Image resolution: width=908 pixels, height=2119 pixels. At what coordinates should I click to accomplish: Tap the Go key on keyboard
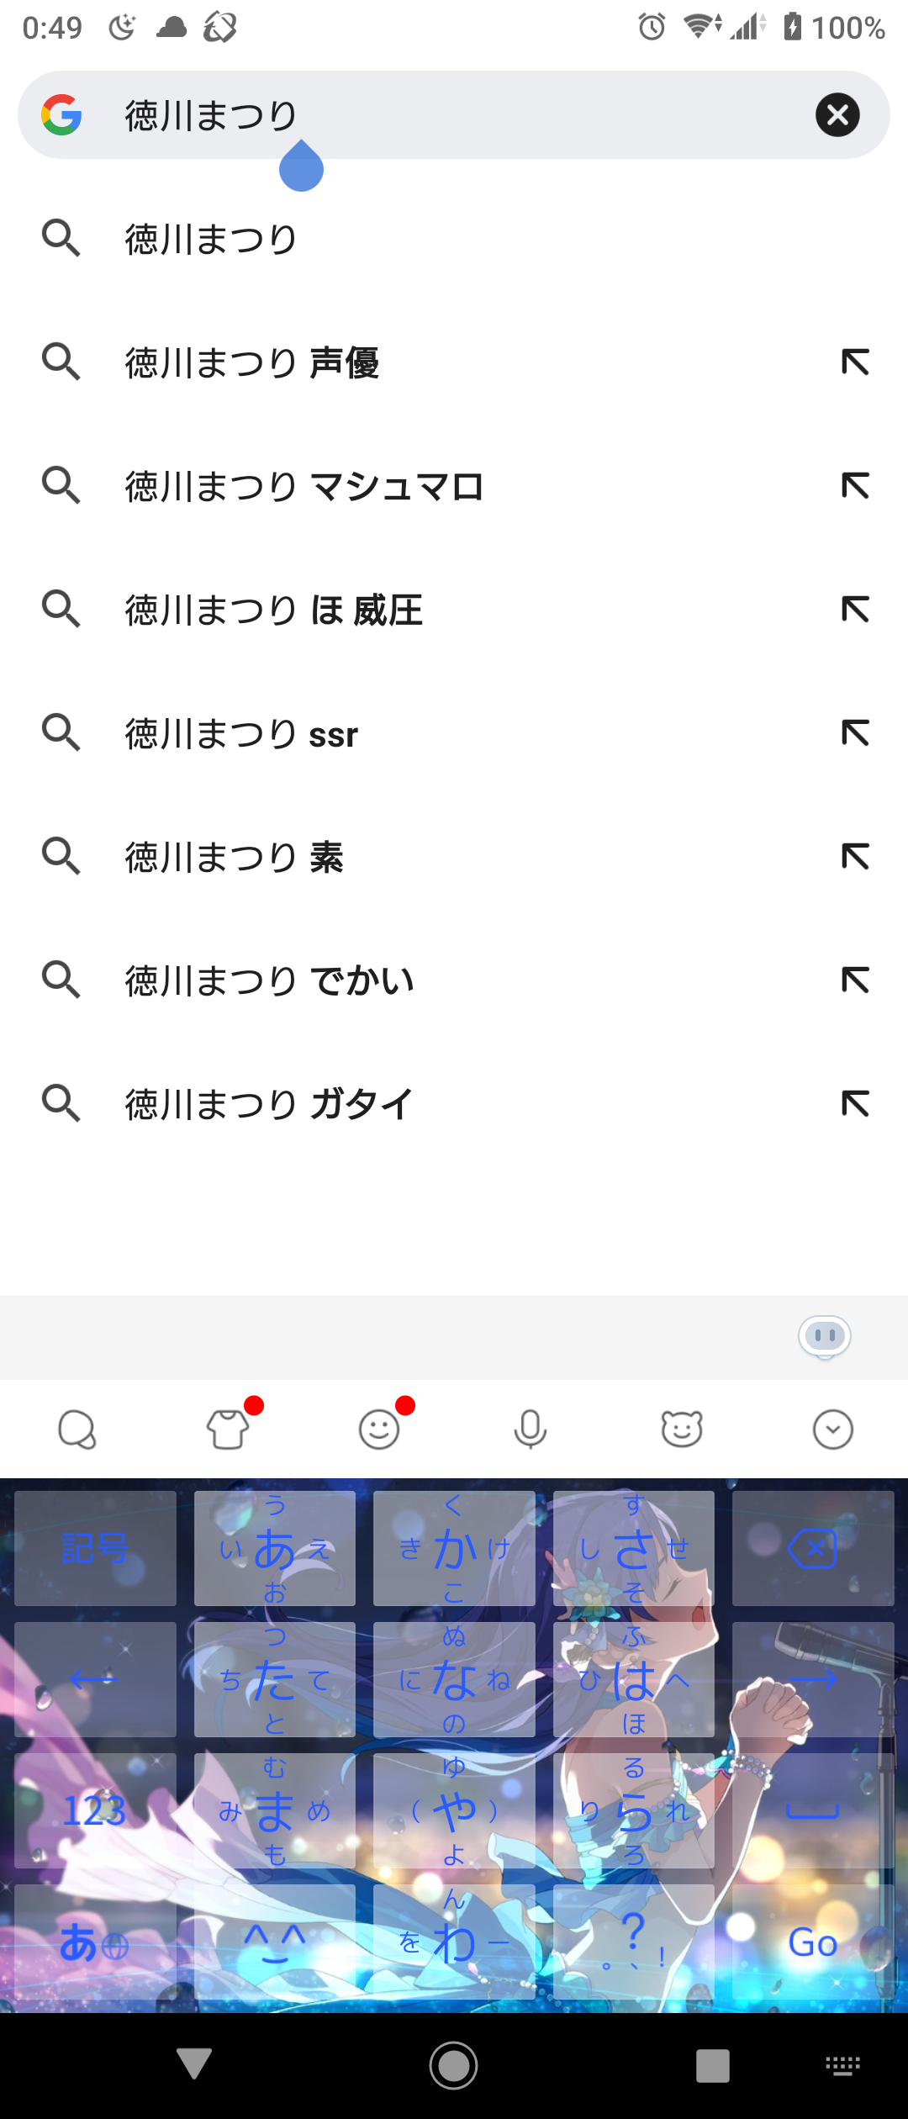[812, 1942]
